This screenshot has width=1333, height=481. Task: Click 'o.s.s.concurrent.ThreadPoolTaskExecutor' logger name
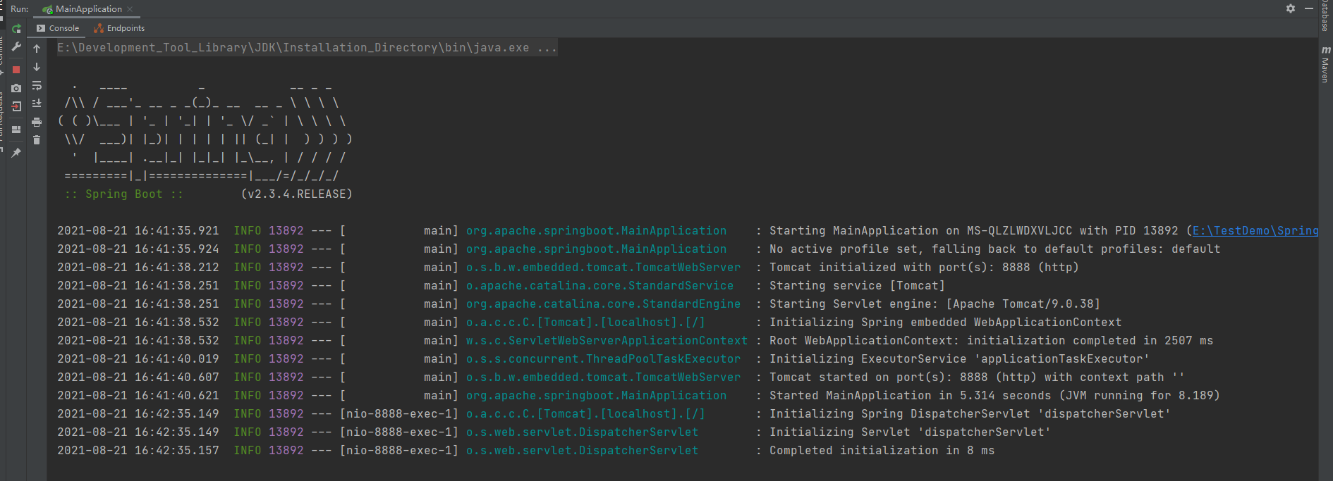(603, 359)
